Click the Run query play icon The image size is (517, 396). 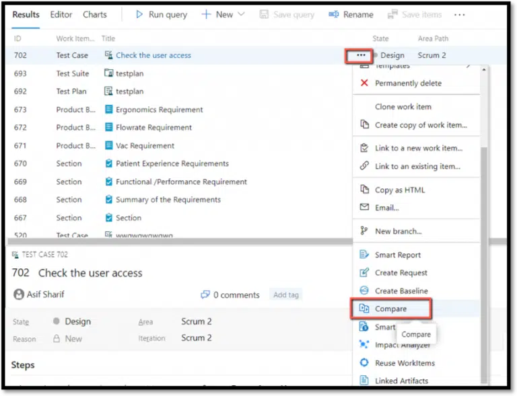pyautogui.click(x=139, y=14)
